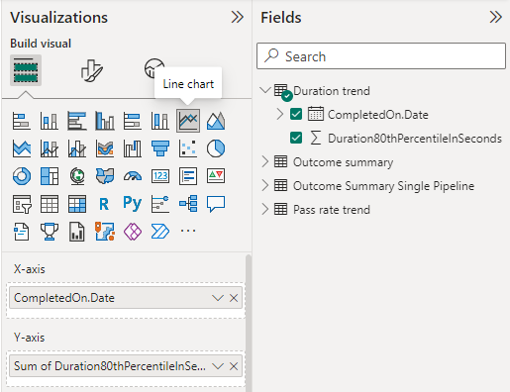Select the Power Automate visual

(x=160, y=232)
